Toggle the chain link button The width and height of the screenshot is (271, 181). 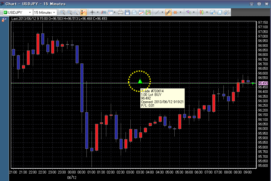point(168,12)
